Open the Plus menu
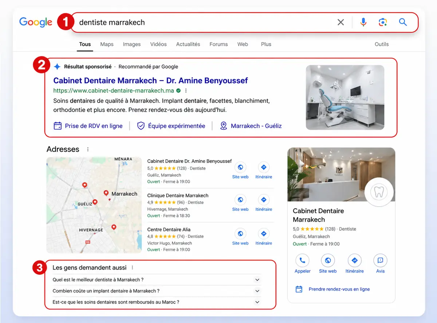 click(266, 44)
